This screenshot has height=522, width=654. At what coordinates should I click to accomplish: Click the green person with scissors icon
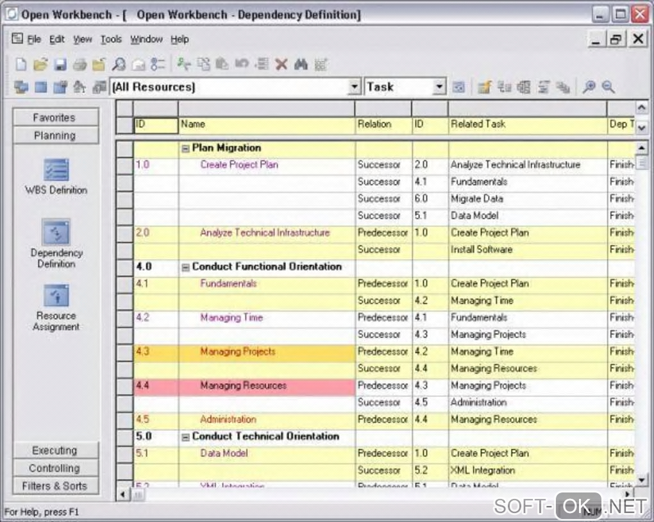coord(183,64)
